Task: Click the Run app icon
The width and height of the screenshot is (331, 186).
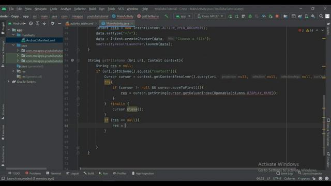Action: click(x=230, y=16)
